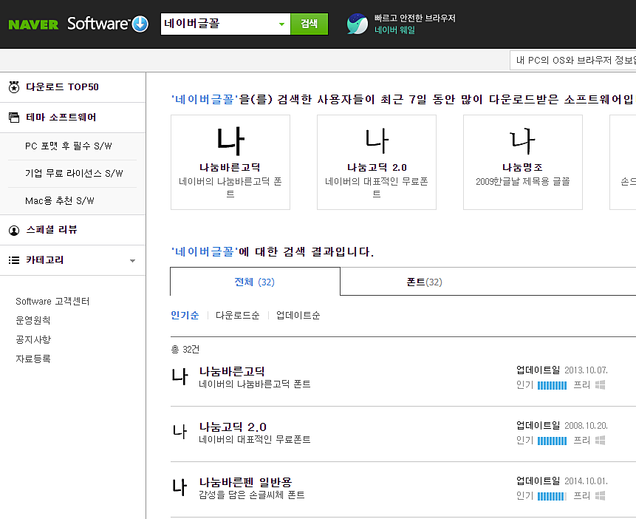Click the 내 PC의 OS와 브라우저 정보 box

click(x=572, y=61)
